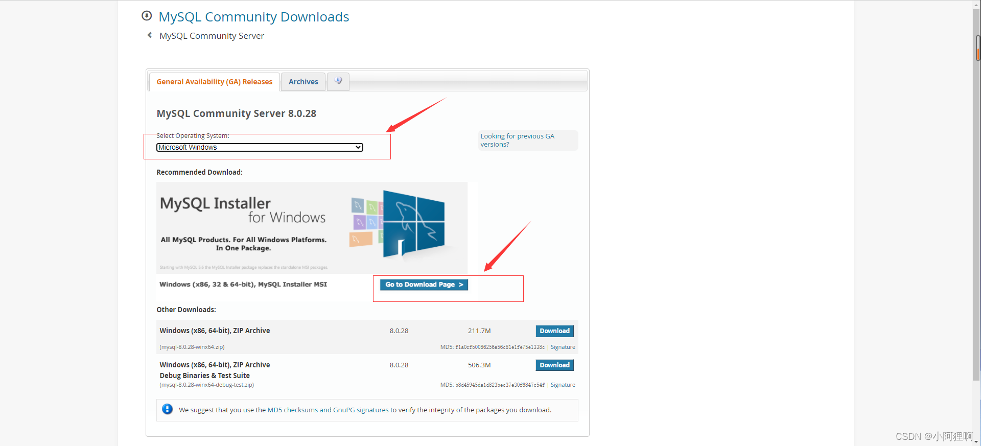Click the MySQL Installer for Windows banner
The width and height of the screenshot is (981, 446).
coord(312,227)
